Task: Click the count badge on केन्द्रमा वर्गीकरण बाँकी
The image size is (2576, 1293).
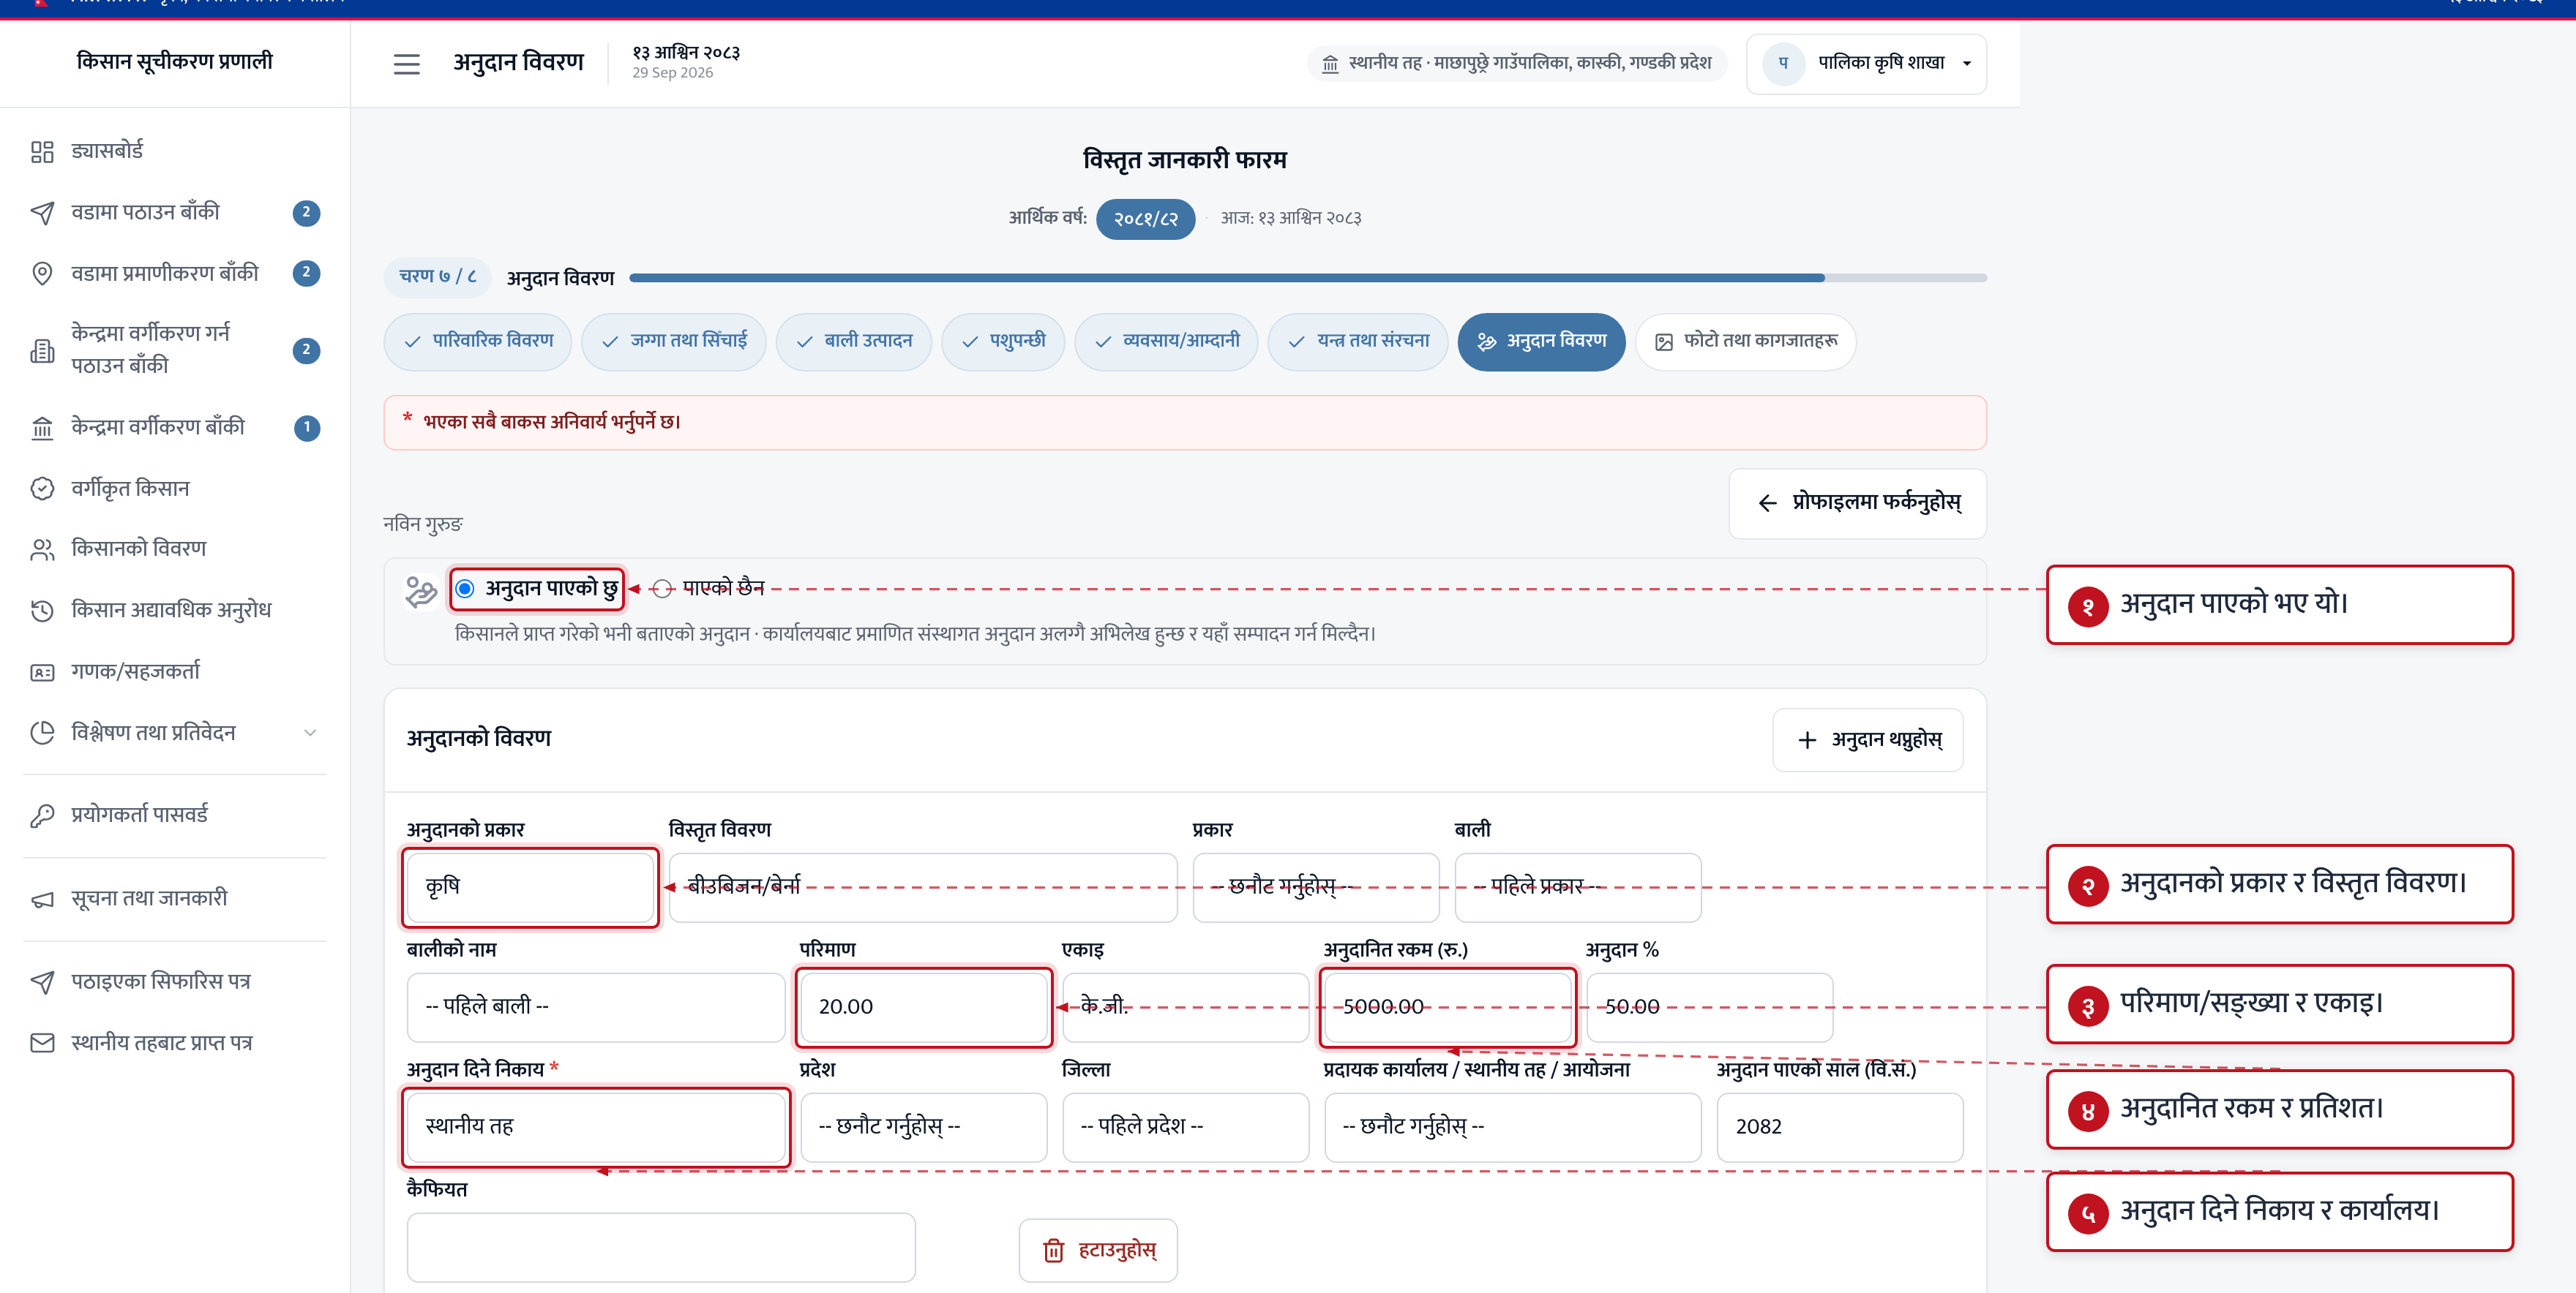Action: (306, 428)
